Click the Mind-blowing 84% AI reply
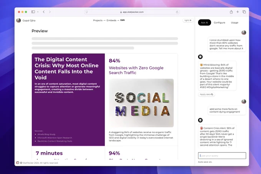261x174 pixels. tap(217, 76)
